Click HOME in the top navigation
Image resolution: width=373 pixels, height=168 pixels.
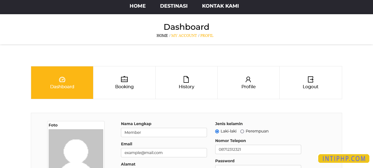click(138, 6)
